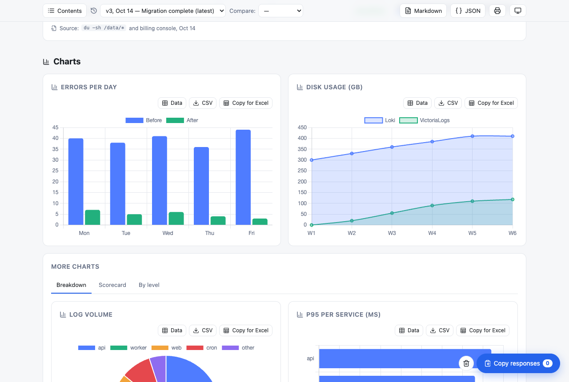Click the version history clock icon

point(94,11)
